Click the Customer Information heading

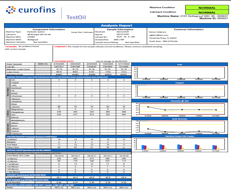(x=189, y=29)
